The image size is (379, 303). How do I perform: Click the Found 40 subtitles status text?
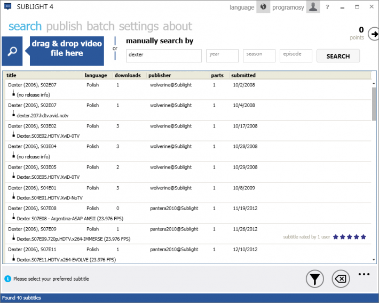[21, 298]
